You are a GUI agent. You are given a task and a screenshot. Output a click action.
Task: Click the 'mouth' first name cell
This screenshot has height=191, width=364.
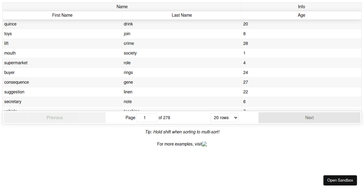click(x=10, y=53)
